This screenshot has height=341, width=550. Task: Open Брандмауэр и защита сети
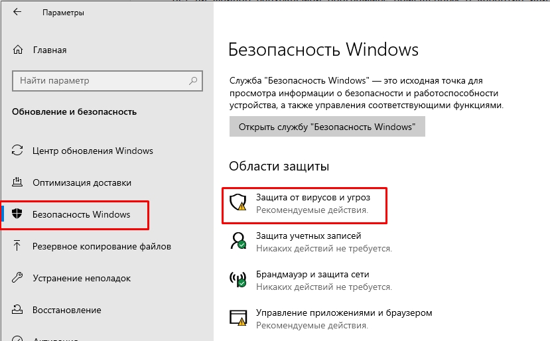pos(312,274)
